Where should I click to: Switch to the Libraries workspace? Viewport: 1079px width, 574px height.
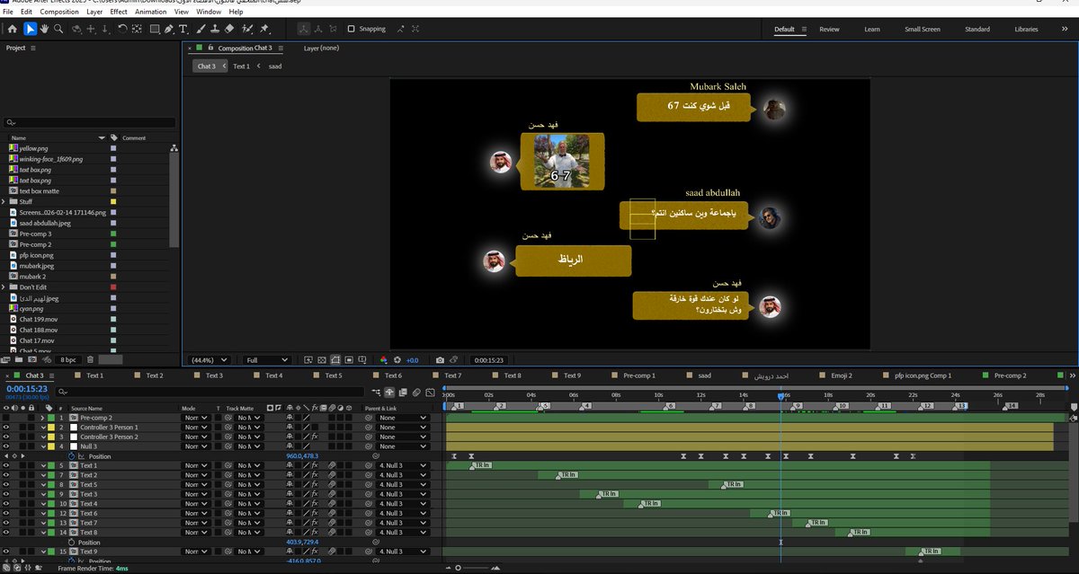(1026, 29)
